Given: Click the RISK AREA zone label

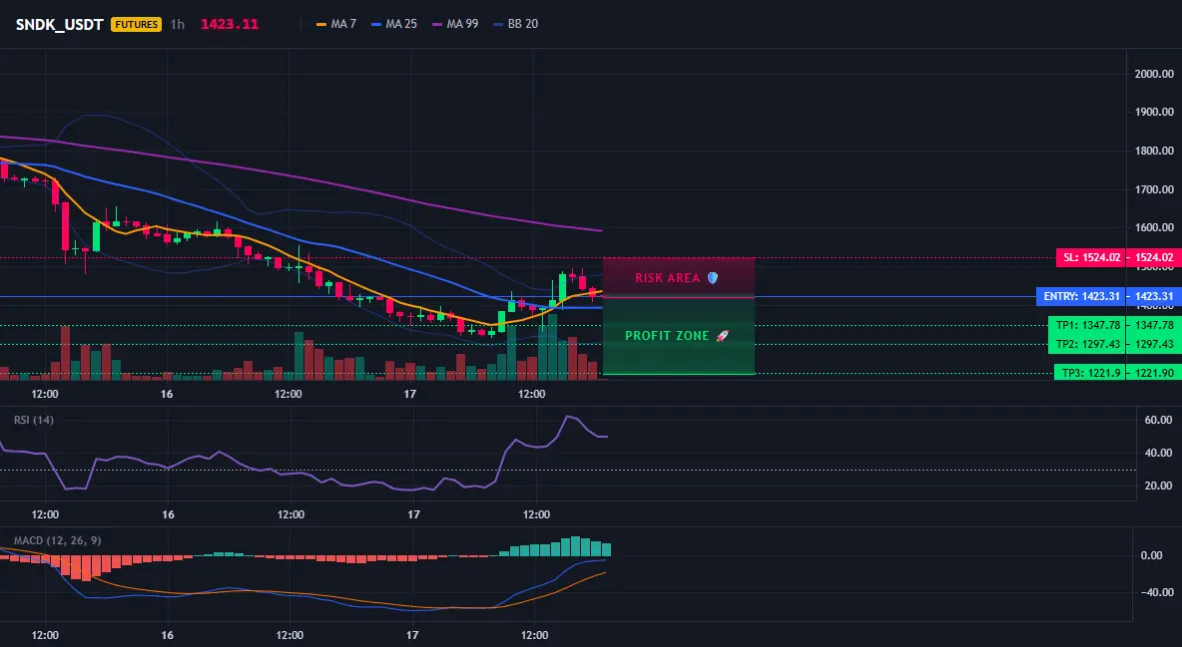Looking at the screenshot, I should pyautogui.click(x=667, y=278).
